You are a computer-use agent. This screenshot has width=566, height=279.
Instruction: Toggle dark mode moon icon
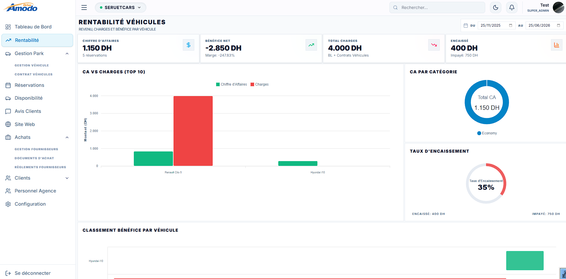[496, 7]
